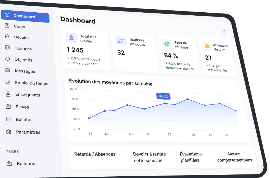Switch to Devoirs à rendre cette semaine
The width and height of the screenshot is (270, 178).
[149, 157]
